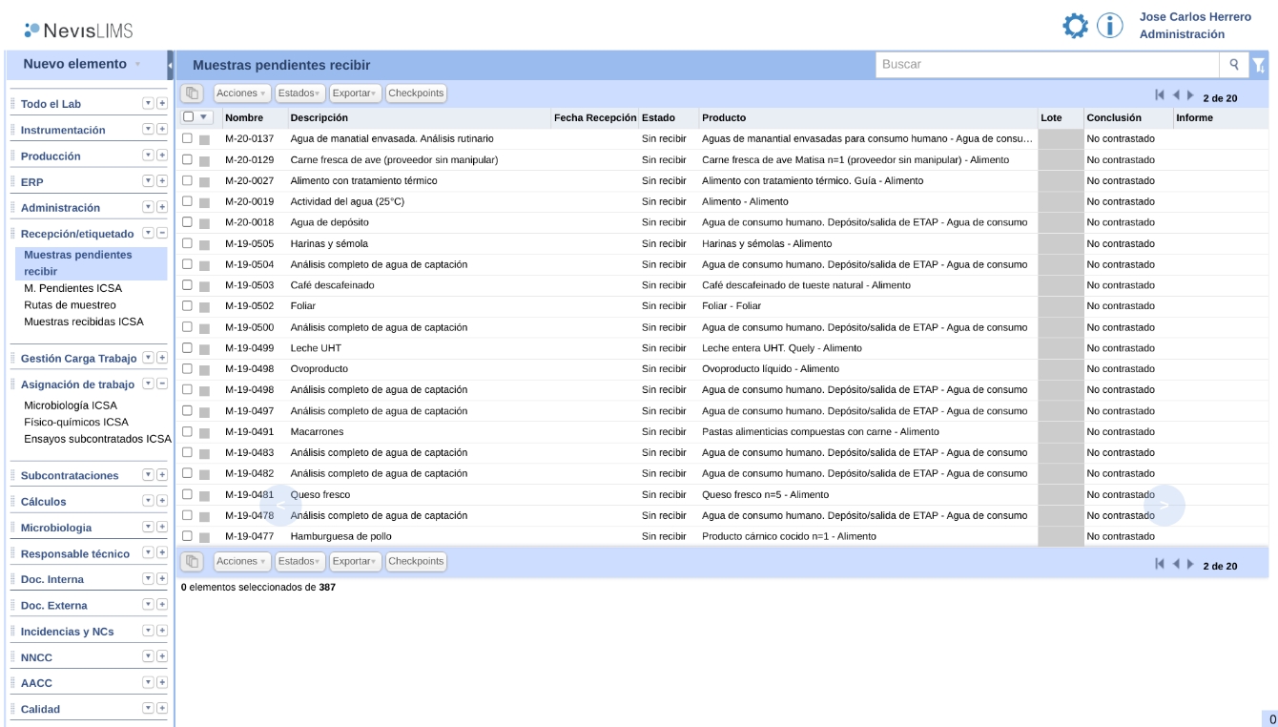Tick the checkbox for sample M-19-0503
This screenshot has height=727, width=1278.
tap(188, 285)
